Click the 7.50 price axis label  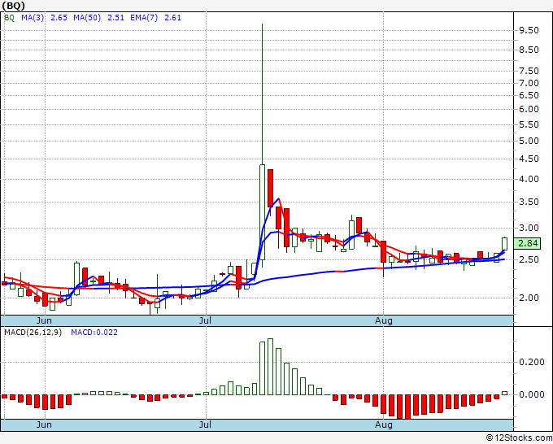coord(529,71)
